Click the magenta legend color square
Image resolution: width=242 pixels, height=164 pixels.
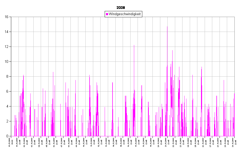(x=107, y=14)
